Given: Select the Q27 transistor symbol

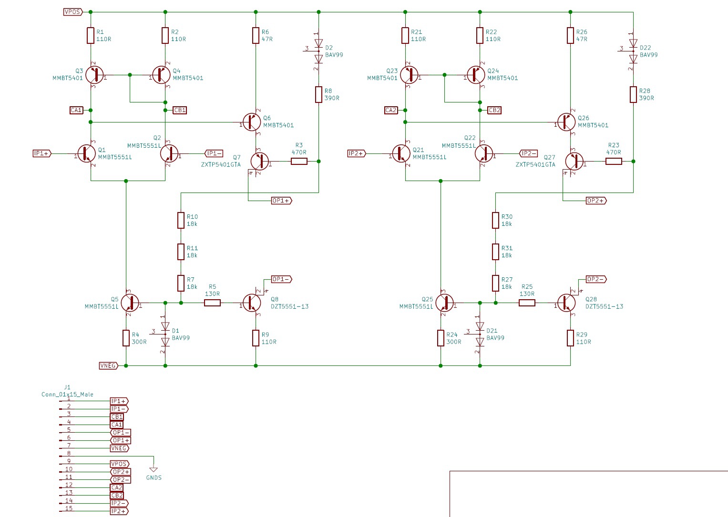Looking at the screenshot, I should [x=574, y=162].
